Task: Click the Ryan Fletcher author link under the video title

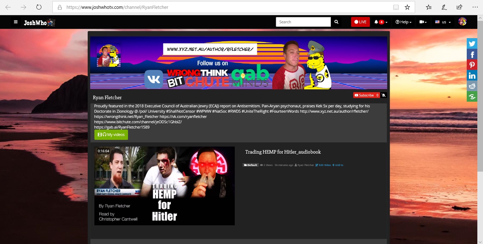Action: tap(304, 165)
